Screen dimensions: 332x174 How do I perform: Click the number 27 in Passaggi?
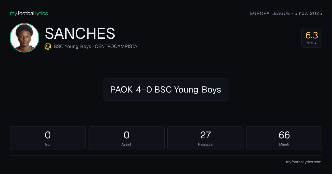[x=205, y=135]
